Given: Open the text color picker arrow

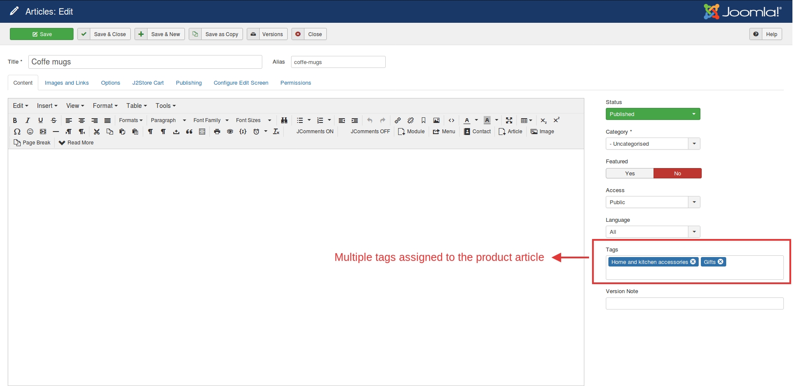Looking at the screenshot, I should click(476, 120).
